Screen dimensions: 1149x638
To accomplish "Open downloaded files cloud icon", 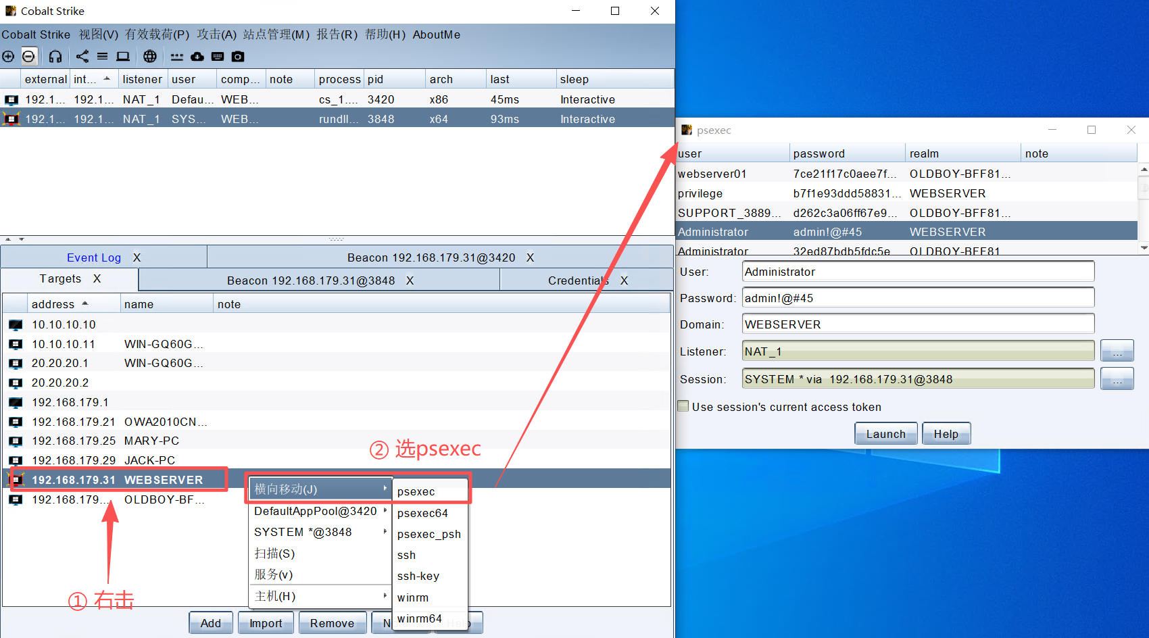I will pos(197,57).
